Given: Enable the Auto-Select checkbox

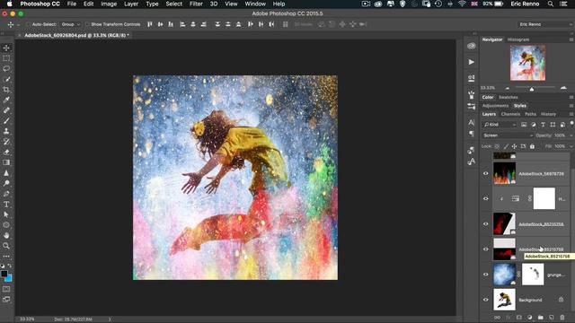Looking at the screenshot, I should click(28, 24).
